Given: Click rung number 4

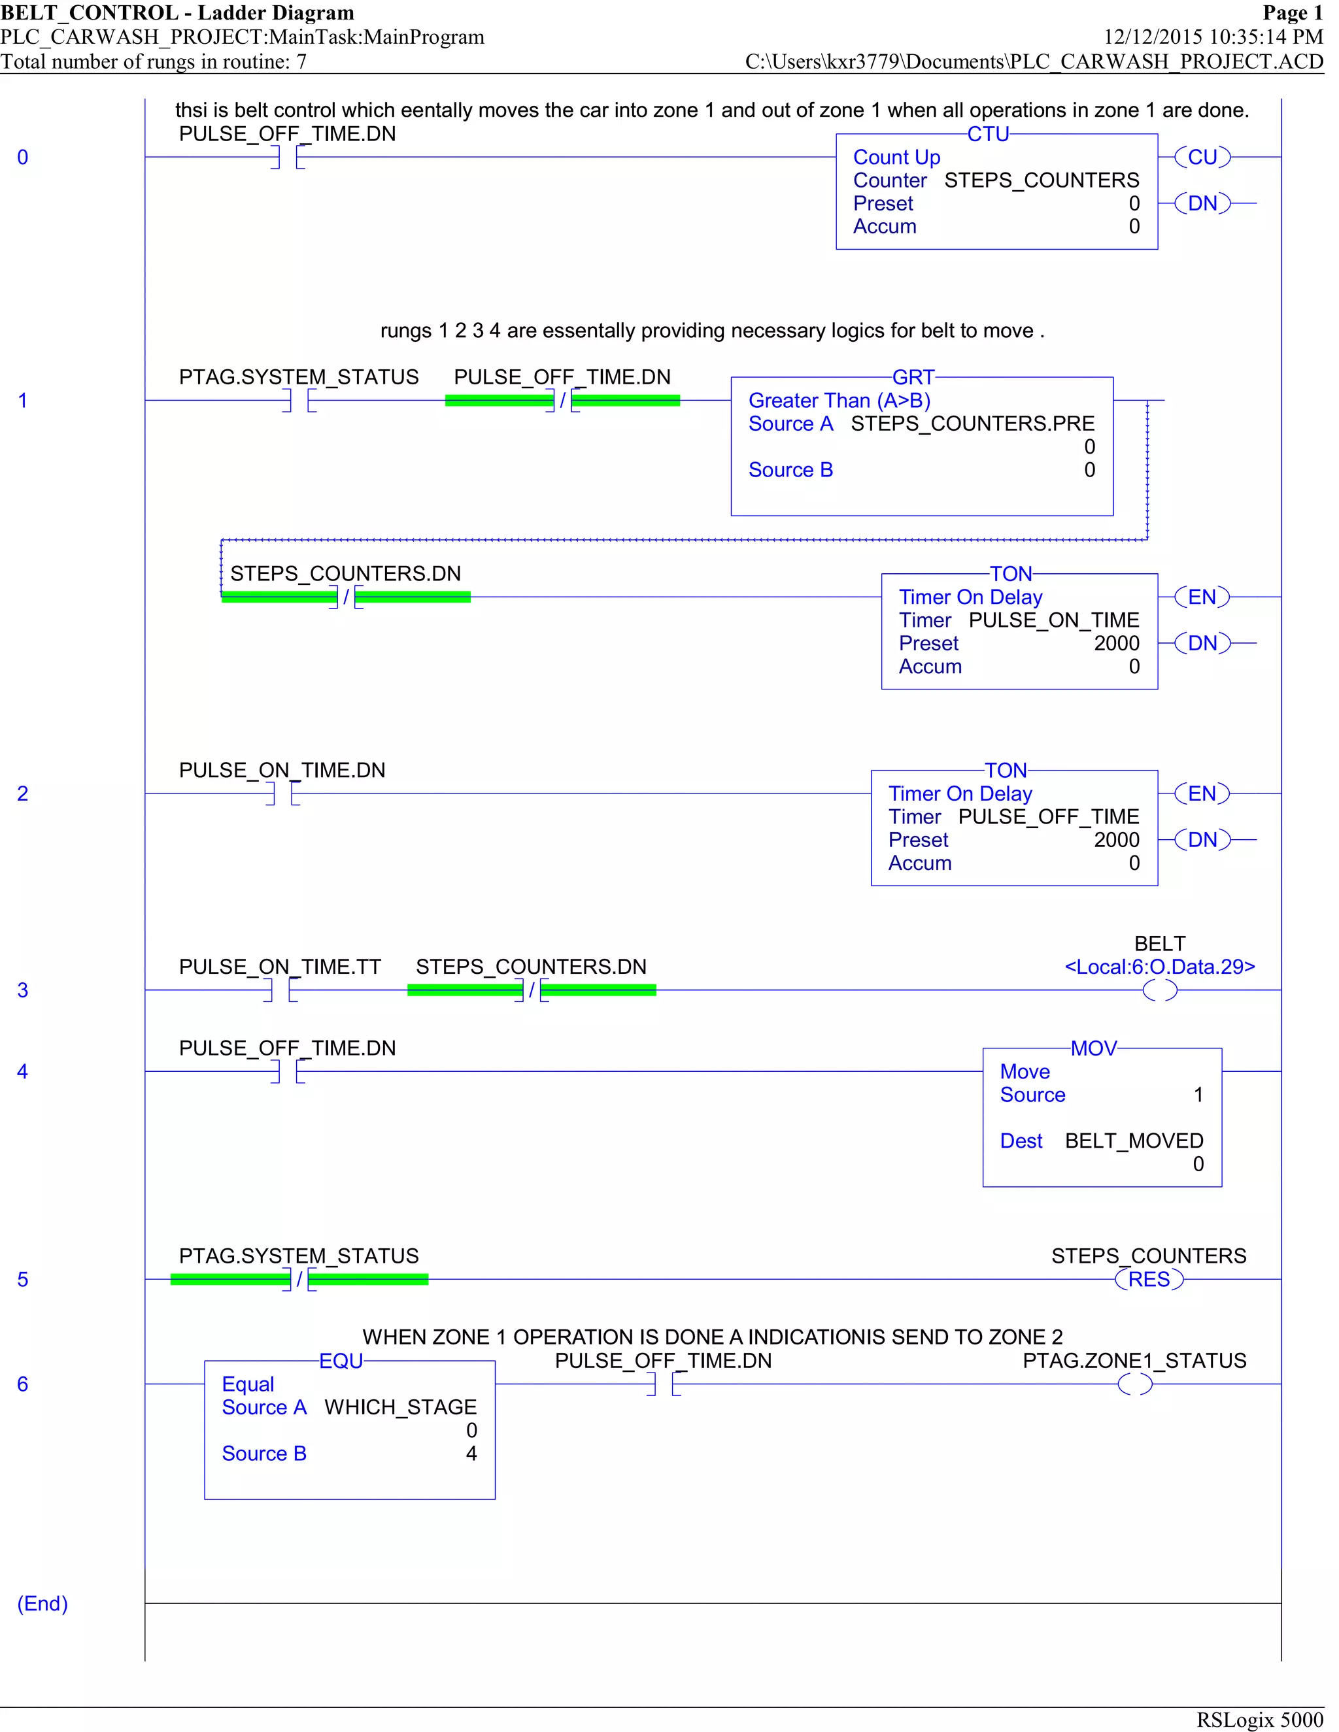Looking at the screenshot, I should pos(23,1071).
